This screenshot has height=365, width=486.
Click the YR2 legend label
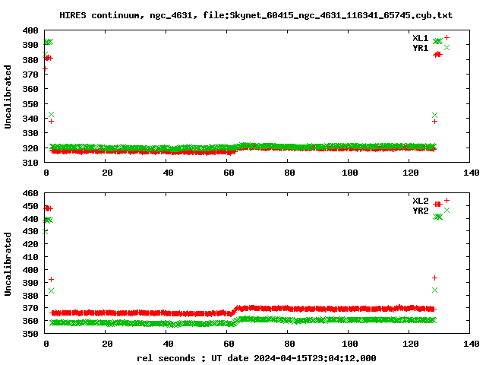[x=420, y=211]
